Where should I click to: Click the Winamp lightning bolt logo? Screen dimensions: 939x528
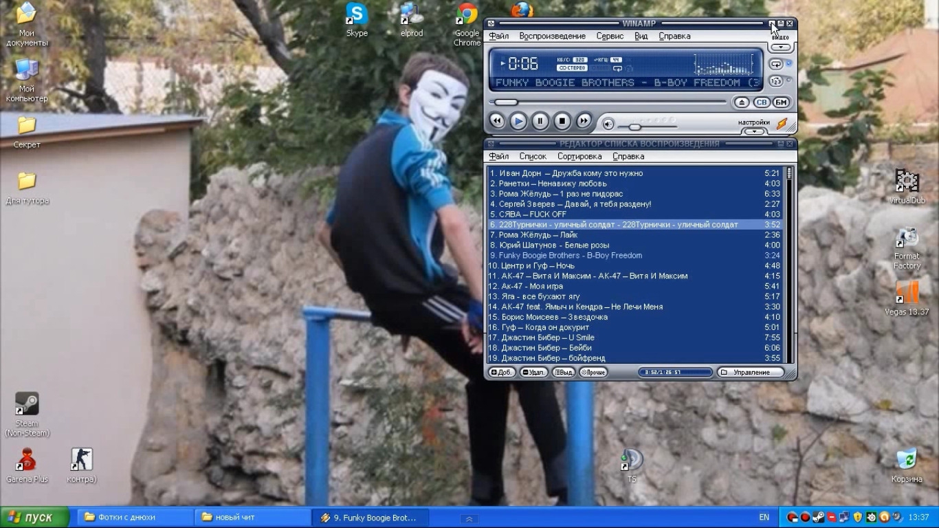tap(782, 124)
